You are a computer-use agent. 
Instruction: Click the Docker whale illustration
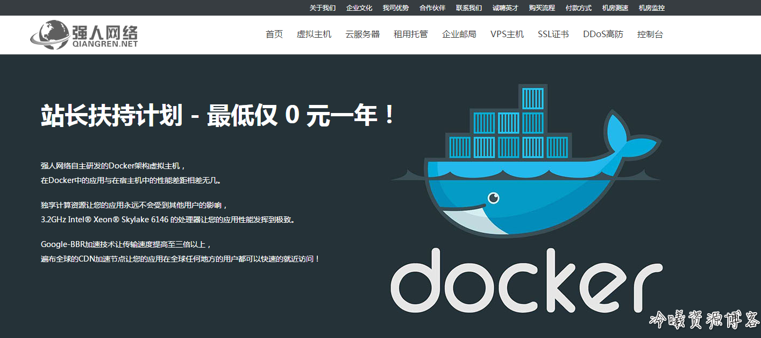point(525,160)
